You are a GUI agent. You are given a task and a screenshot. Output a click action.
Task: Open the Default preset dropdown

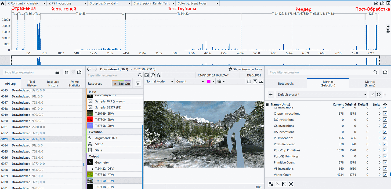click(322, 95)
